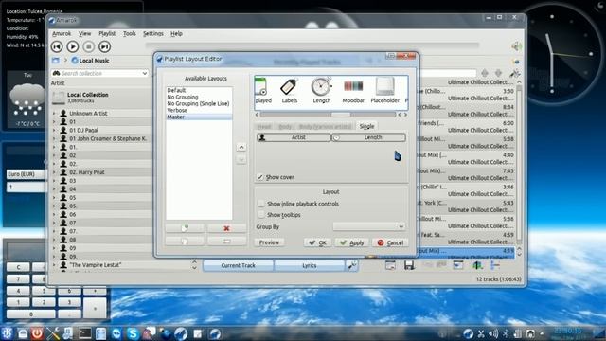Enable Show inline playback controls checkbox
Viewport: 606px width, 341px height.
(x=261, y=204)
